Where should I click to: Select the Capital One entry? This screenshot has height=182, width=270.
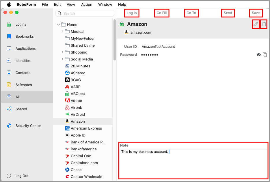coord(83,156)
